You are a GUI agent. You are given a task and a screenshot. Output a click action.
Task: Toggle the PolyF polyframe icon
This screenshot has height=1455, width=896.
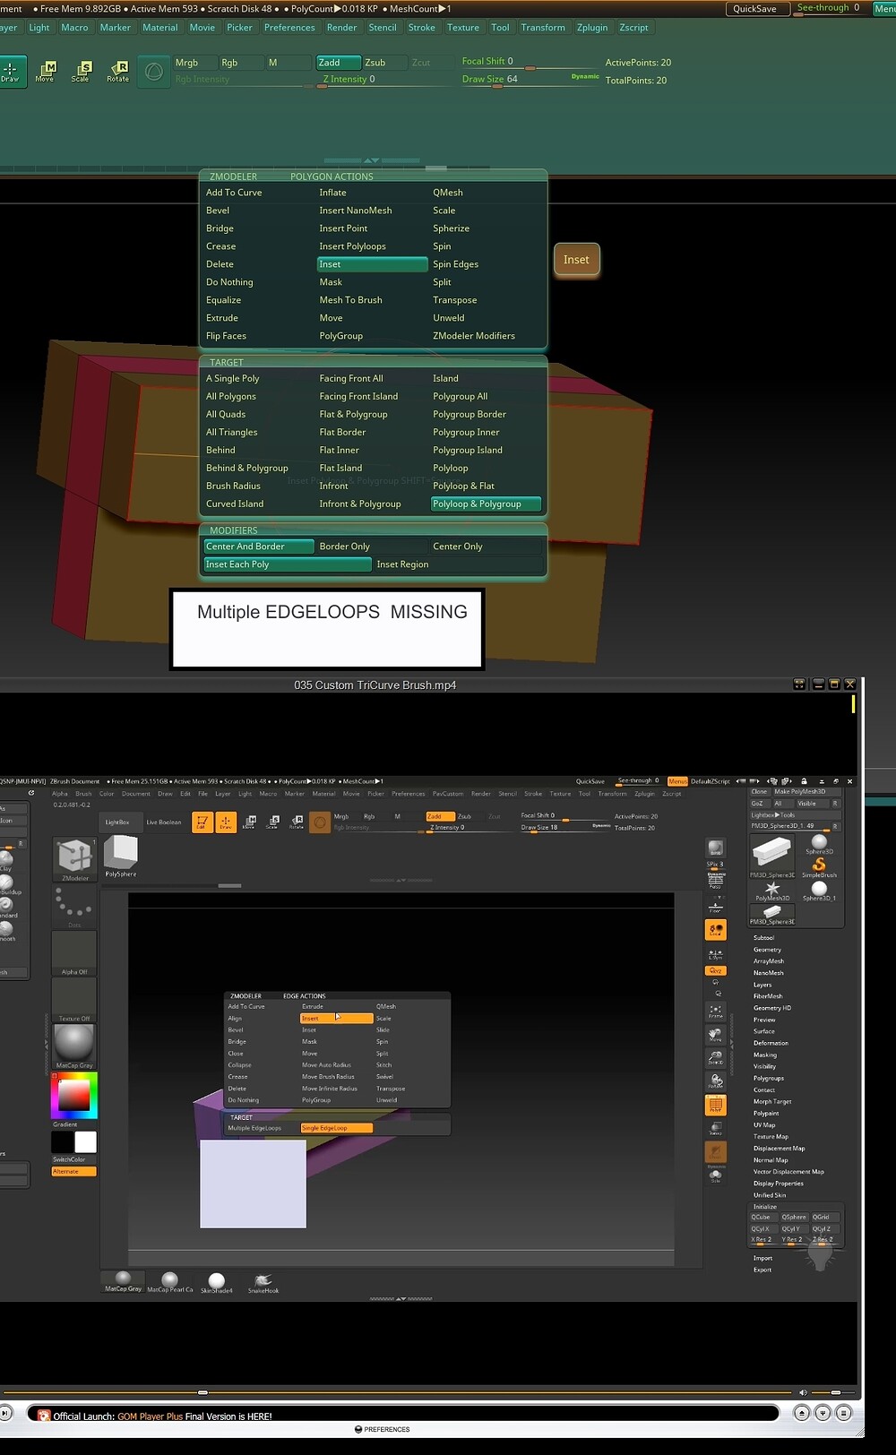click(x=715, y=1105)
